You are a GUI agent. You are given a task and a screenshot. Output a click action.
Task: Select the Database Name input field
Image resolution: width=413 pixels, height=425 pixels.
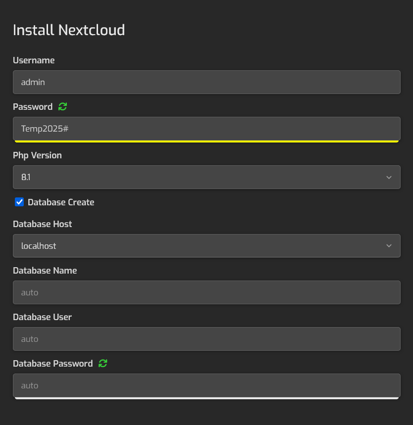pyautogui.click(x=207, y=292)
